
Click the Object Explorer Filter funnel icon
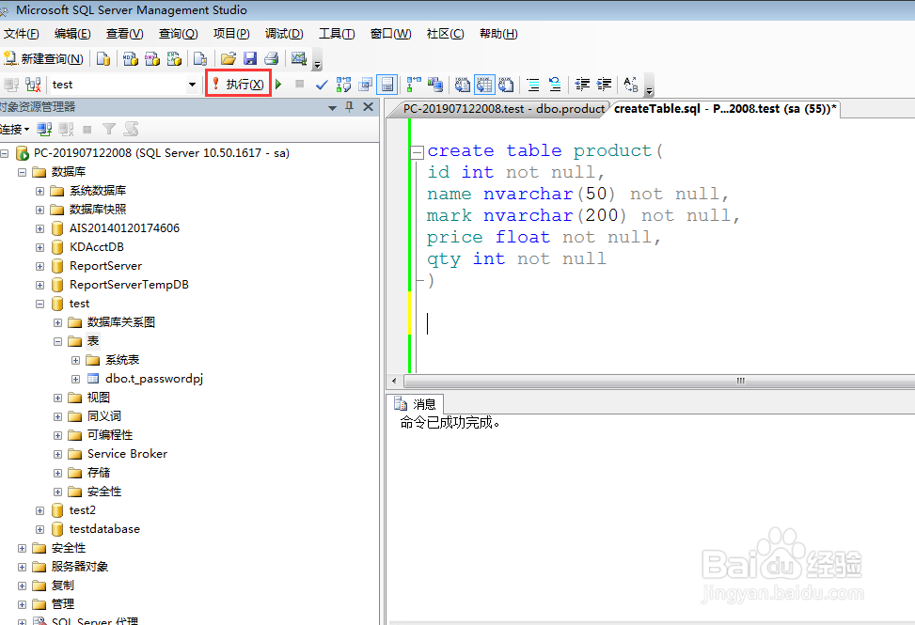click(x=108, y=129)
